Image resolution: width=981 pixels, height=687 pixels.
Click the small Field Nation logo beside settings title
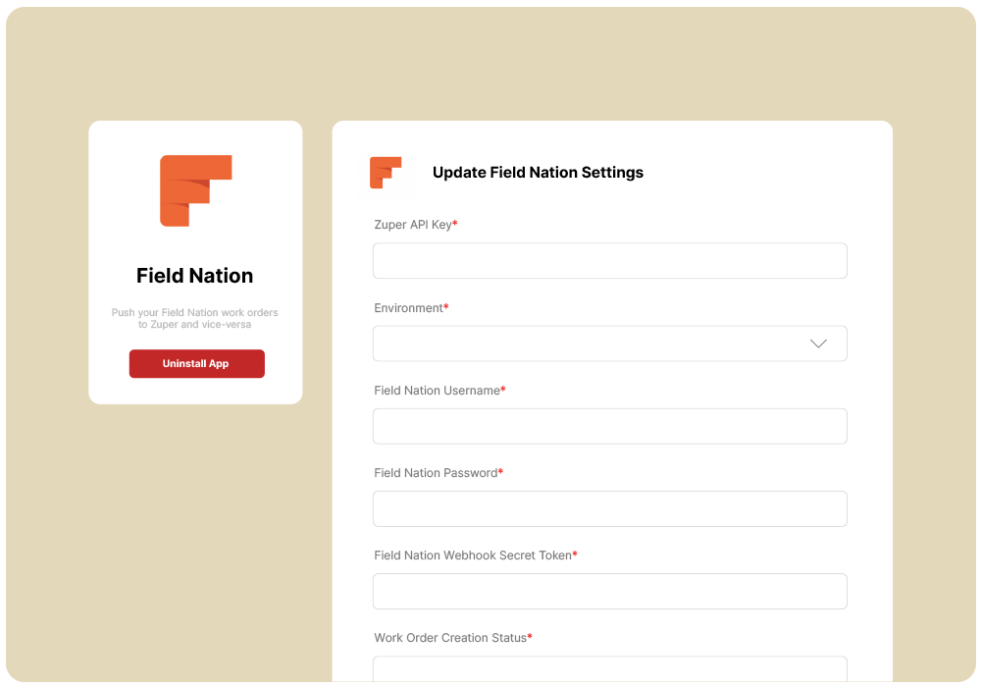pyautogui.click(x=386, y=173)
